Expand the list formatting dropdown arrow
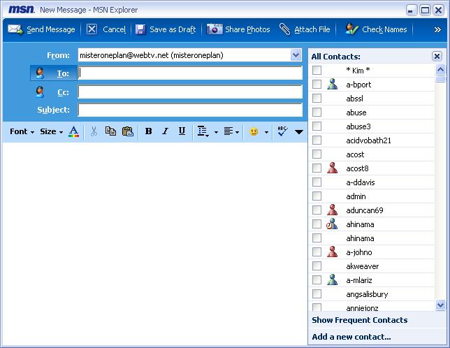This screenshot has height=348, width=450. pyautogui.click(x=216, y=132)
